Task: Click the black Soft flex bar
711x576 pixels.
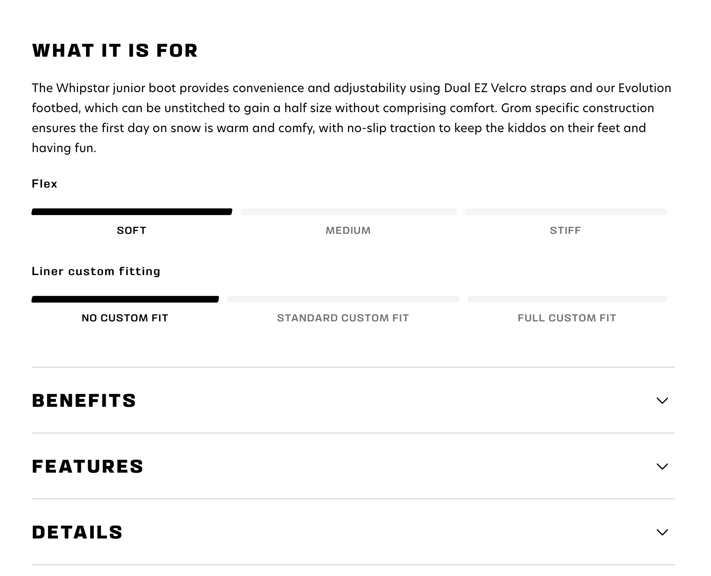Action: pos(132,212)
